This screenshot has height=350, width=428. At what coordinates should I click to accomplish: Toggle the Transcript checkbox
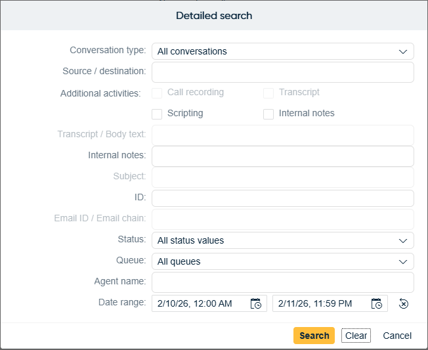coord(268,93)
